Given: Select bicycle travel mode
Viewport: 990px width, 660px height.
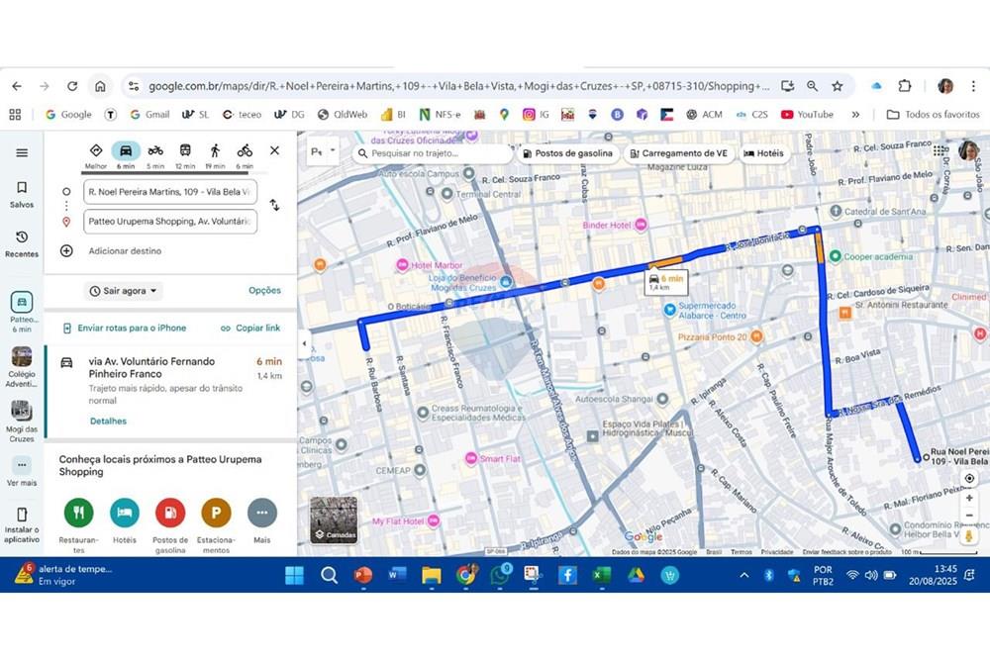Looking at the screenshot, I should [x=245, y=150].
